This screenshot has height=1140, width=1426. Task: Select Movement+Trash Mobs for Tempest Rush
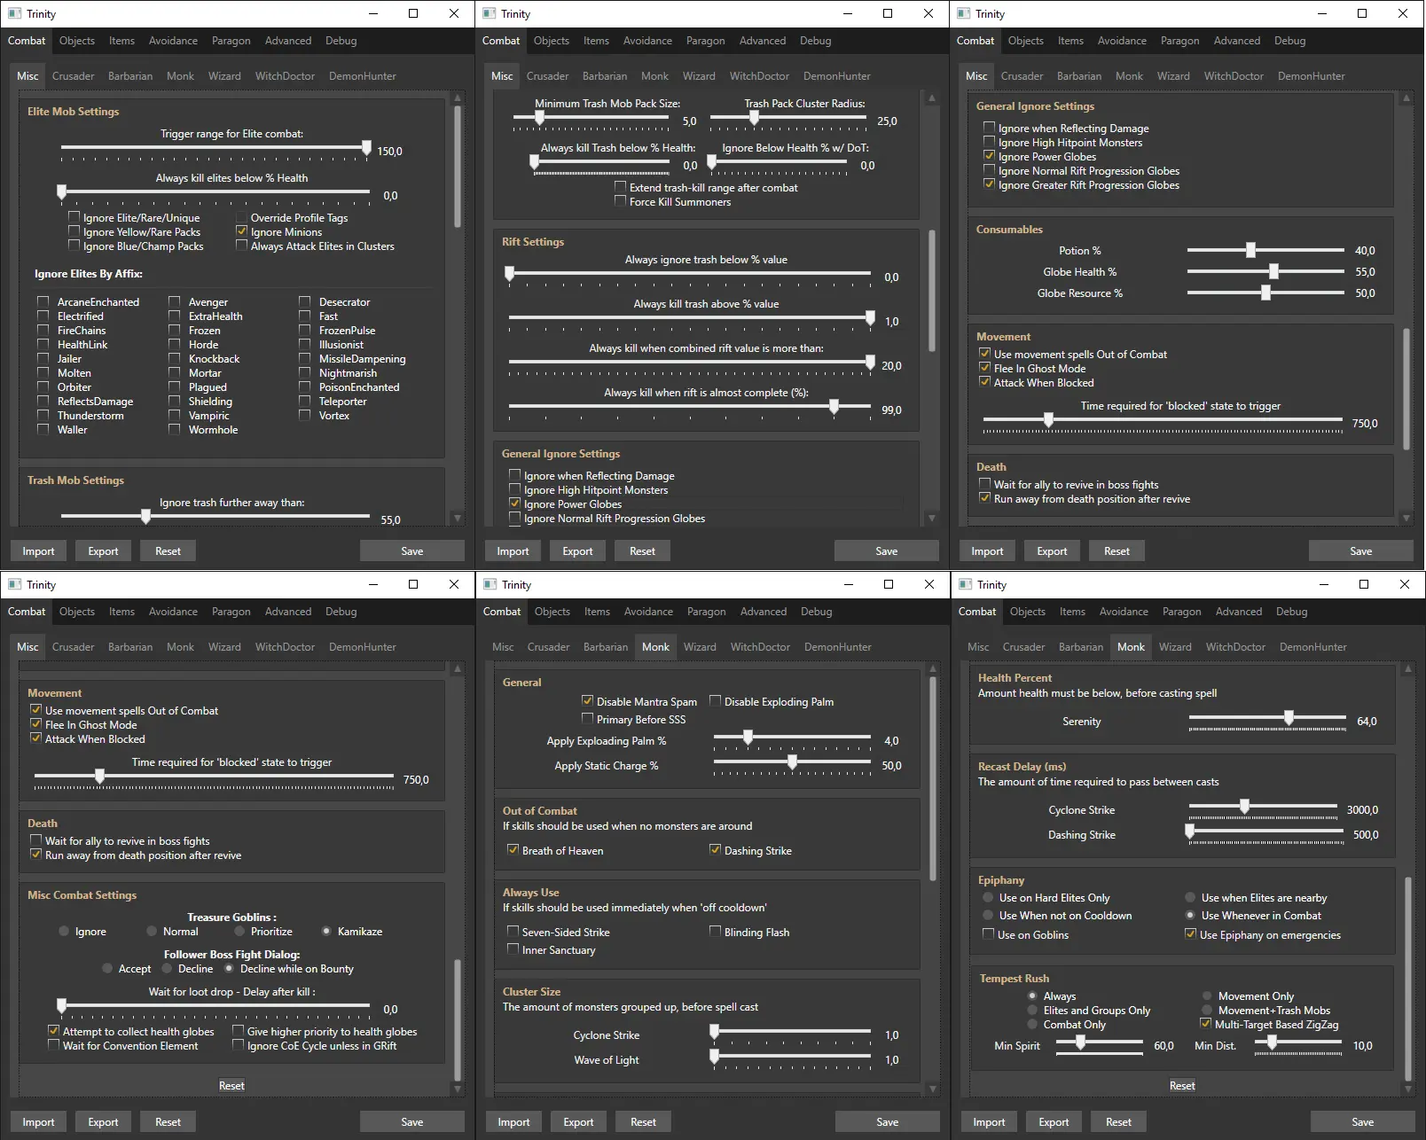(1207, 1010)
